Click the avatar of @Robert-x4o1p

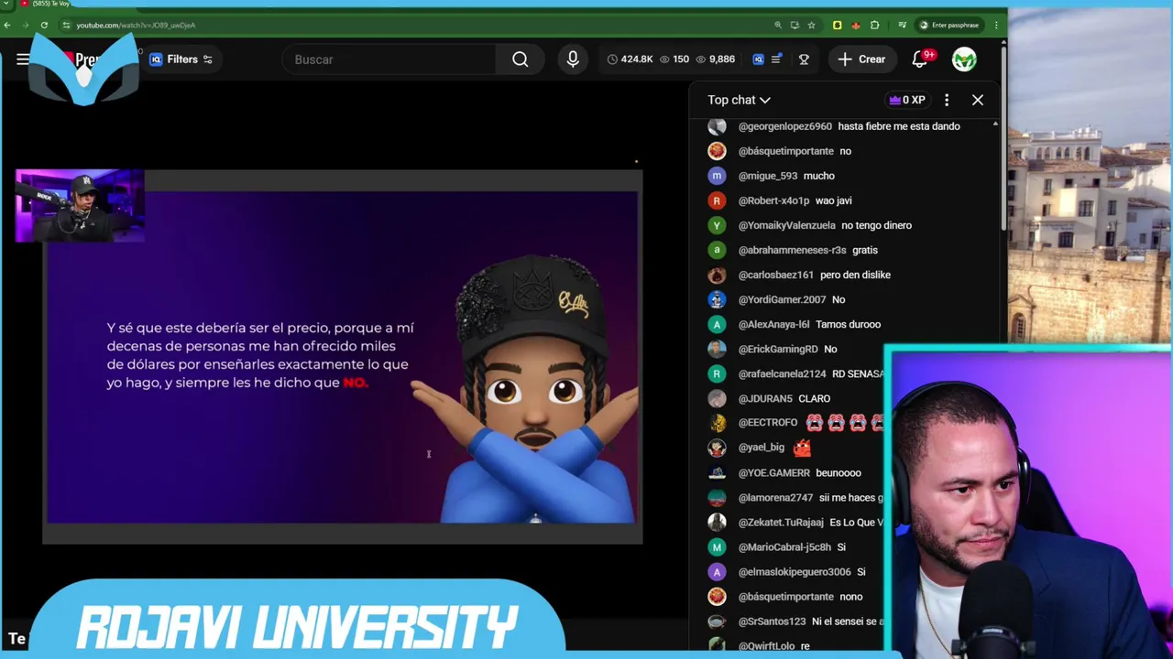(x=717, y=200)
